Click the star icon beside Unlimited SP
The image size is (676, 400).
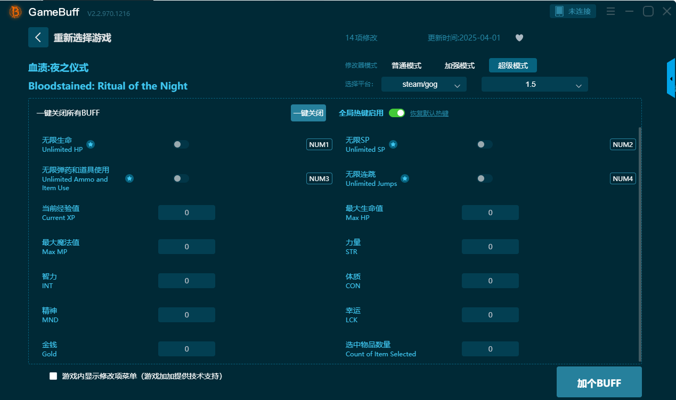[x=393, y=144]
